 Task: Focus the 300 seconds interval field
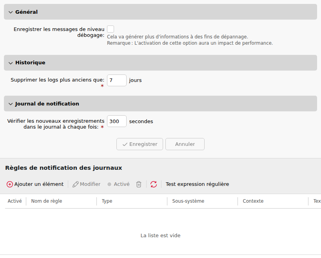(117, 121)
